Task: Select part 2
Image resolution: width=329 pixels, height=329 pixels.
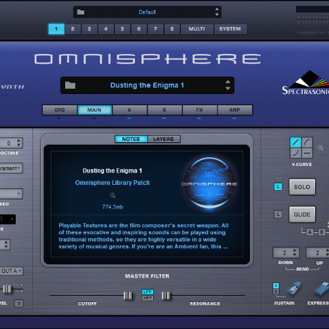Action: [73, 29]
